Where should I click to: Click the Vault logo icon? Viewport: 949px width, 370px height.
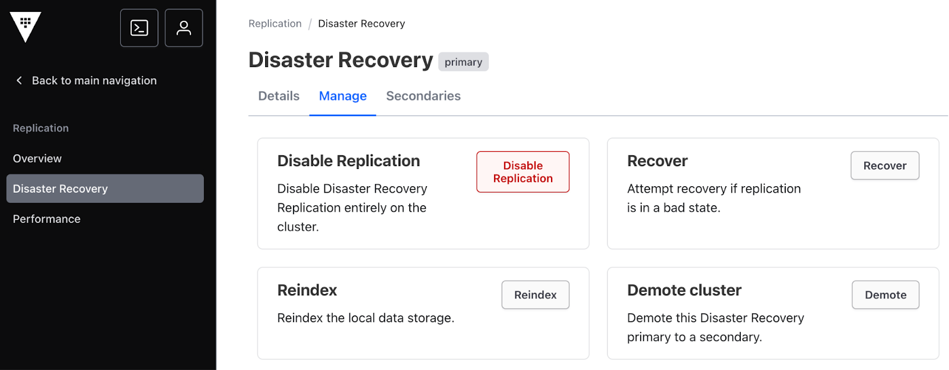coord(26,27)
